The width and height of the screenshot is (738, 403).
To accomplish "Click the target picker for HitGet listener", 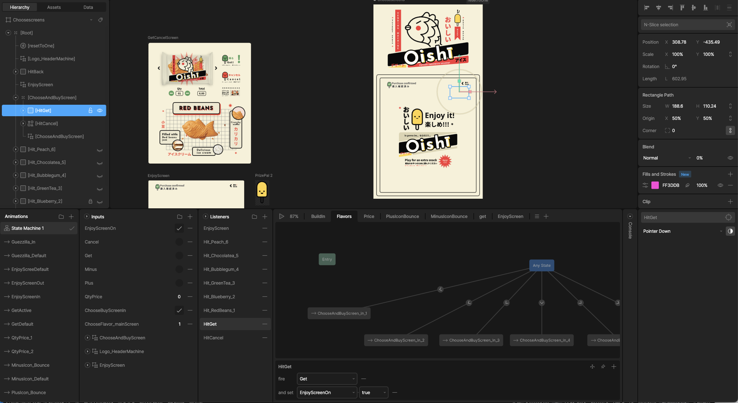I will tap(728, 218).
